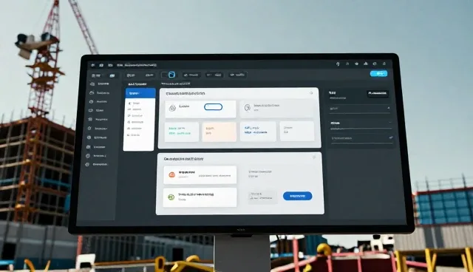The height and width of the screenshot is (272, 473).
Task: Click the last icon in the dark left sidebar
Action: pyautogui.click(x=87, y=164)
